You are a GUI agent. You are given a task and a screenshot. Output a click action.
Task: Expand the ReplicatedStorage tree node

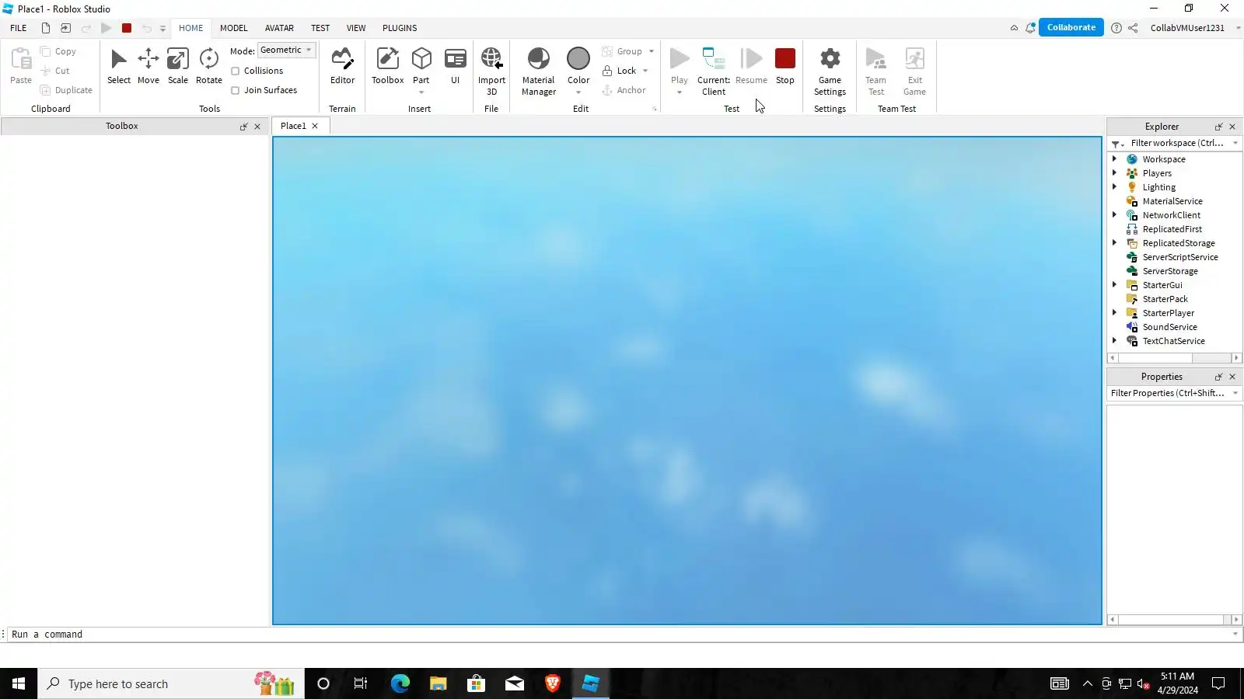point(1114,243)
